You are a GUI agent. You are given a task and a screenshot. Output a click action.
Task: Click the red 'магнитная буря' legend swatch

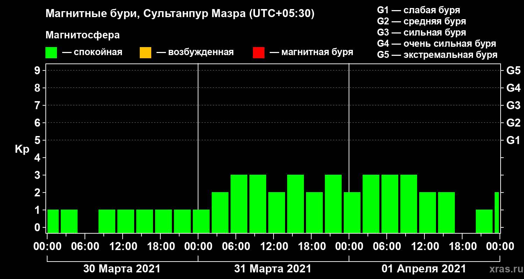[259, 53]
